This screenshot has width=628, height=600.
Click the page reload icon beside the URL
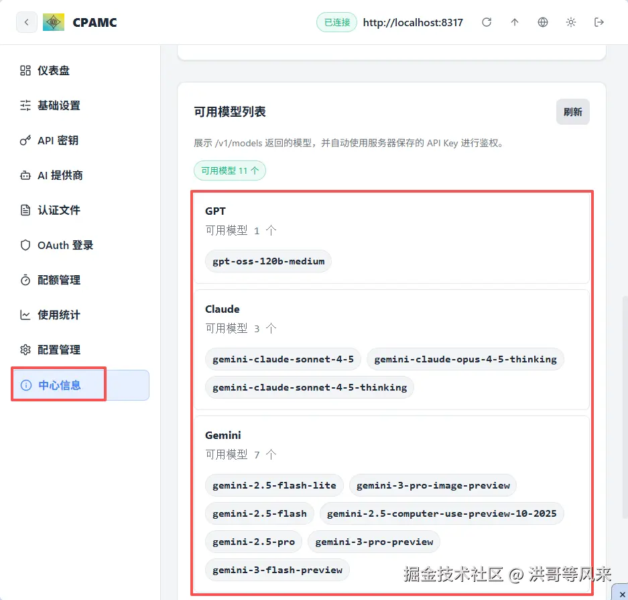click(487, 21)
